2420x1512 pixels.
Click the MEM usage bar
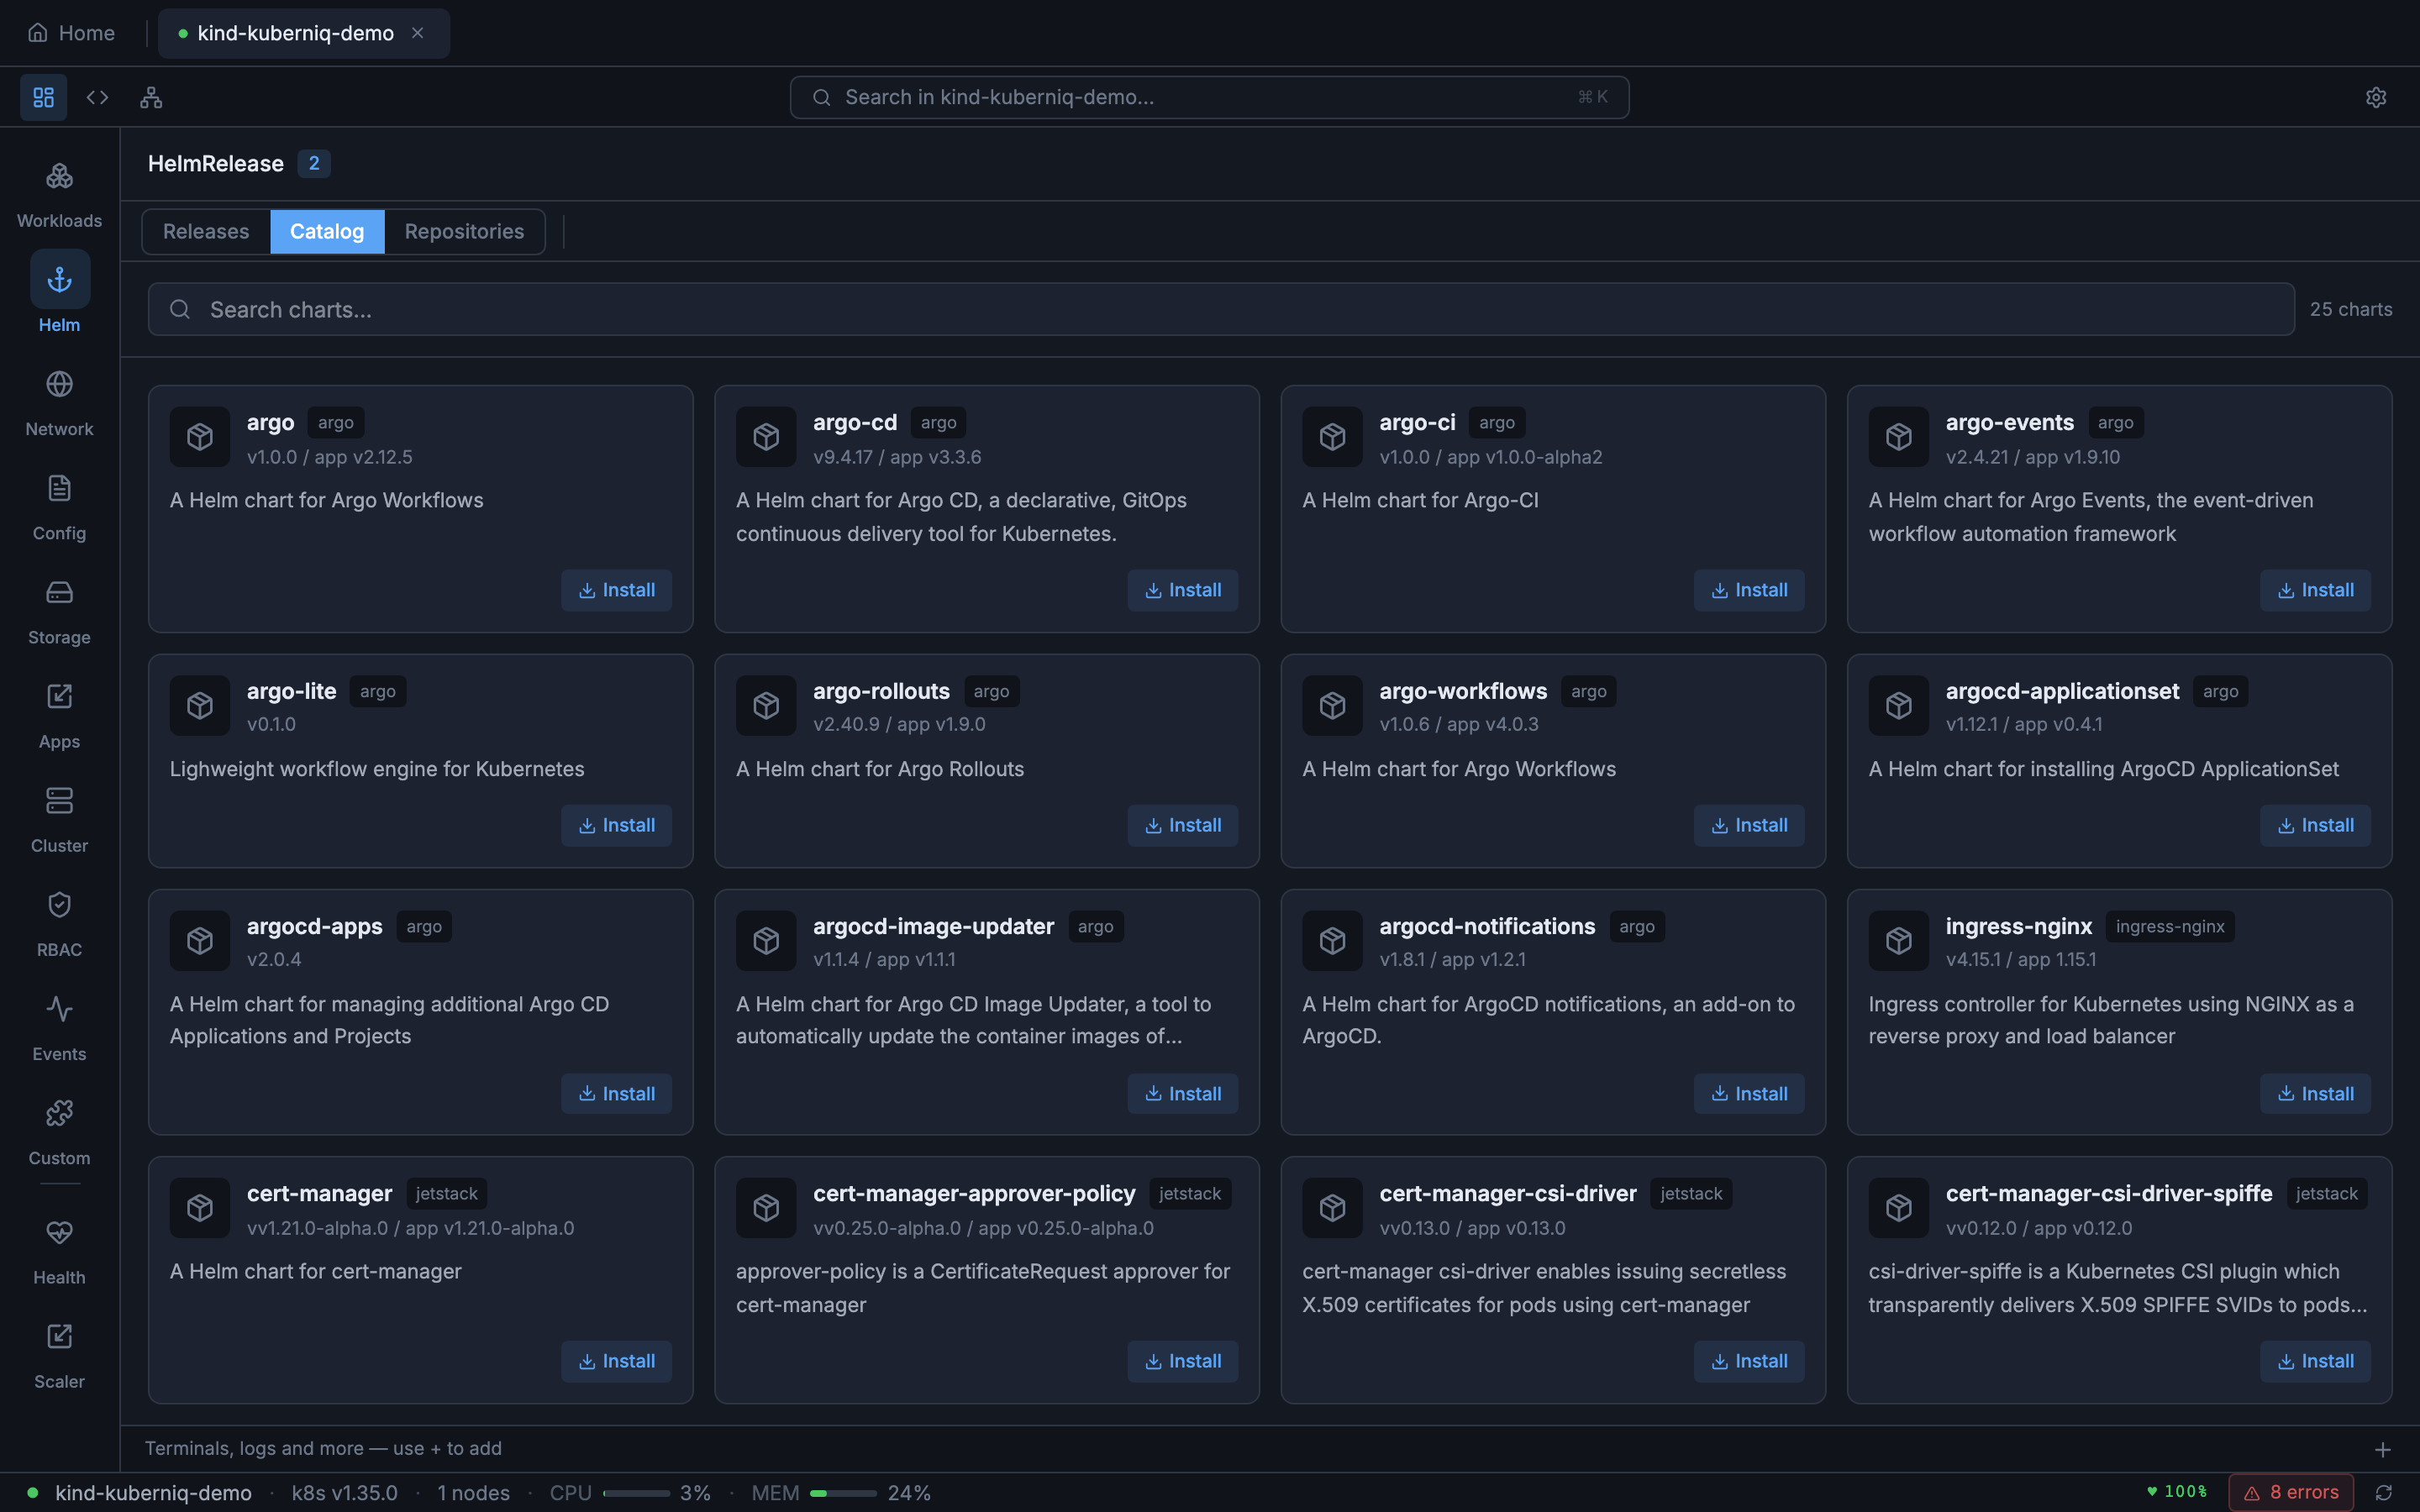point(840,1492)
